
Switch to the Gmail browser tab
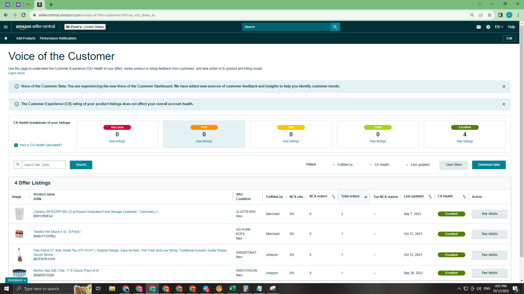point(29,5)
